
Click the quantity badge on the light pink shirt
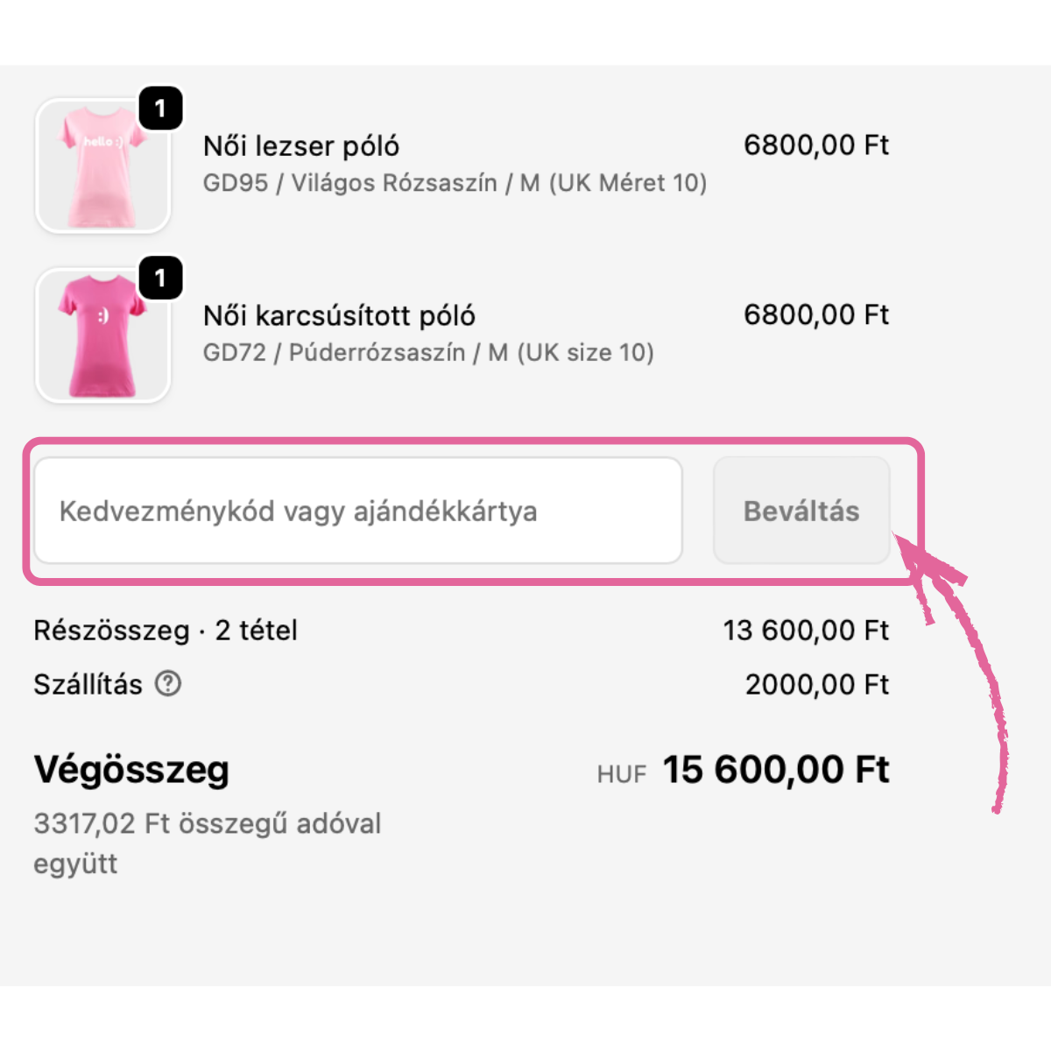point(160,109)
